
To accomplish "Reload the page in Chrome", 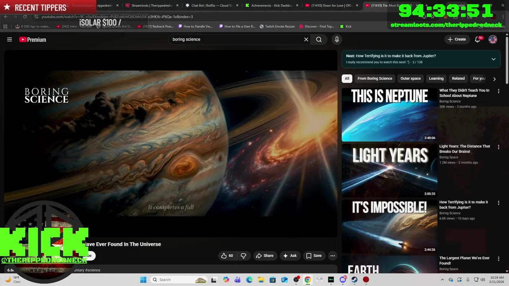I will coord(25,17).
